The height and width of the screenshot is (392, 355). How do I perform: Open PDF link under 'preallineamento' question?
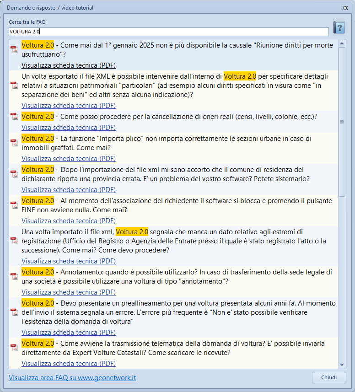69,333
